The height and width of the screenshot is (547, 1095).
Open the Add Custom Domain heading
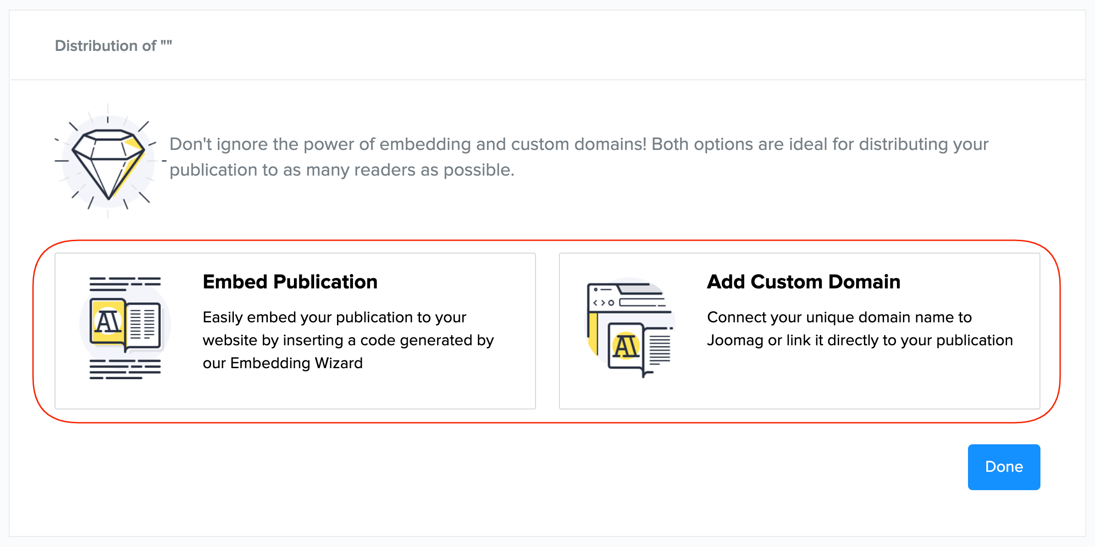coord(803,282)
